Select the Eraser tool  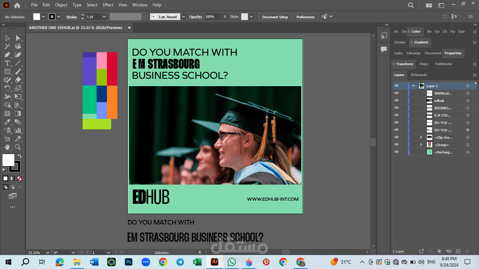point(18,80)
